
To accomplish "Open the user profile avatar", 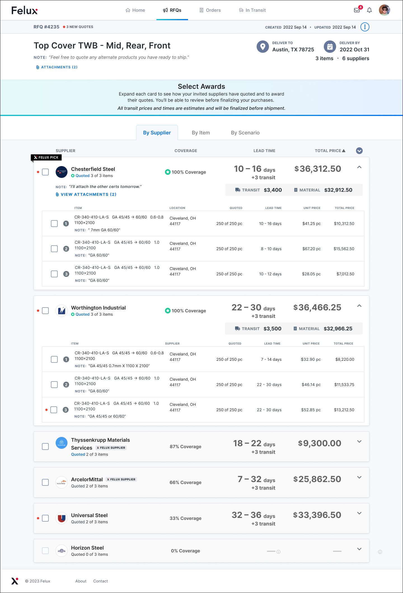I will 385,10.
